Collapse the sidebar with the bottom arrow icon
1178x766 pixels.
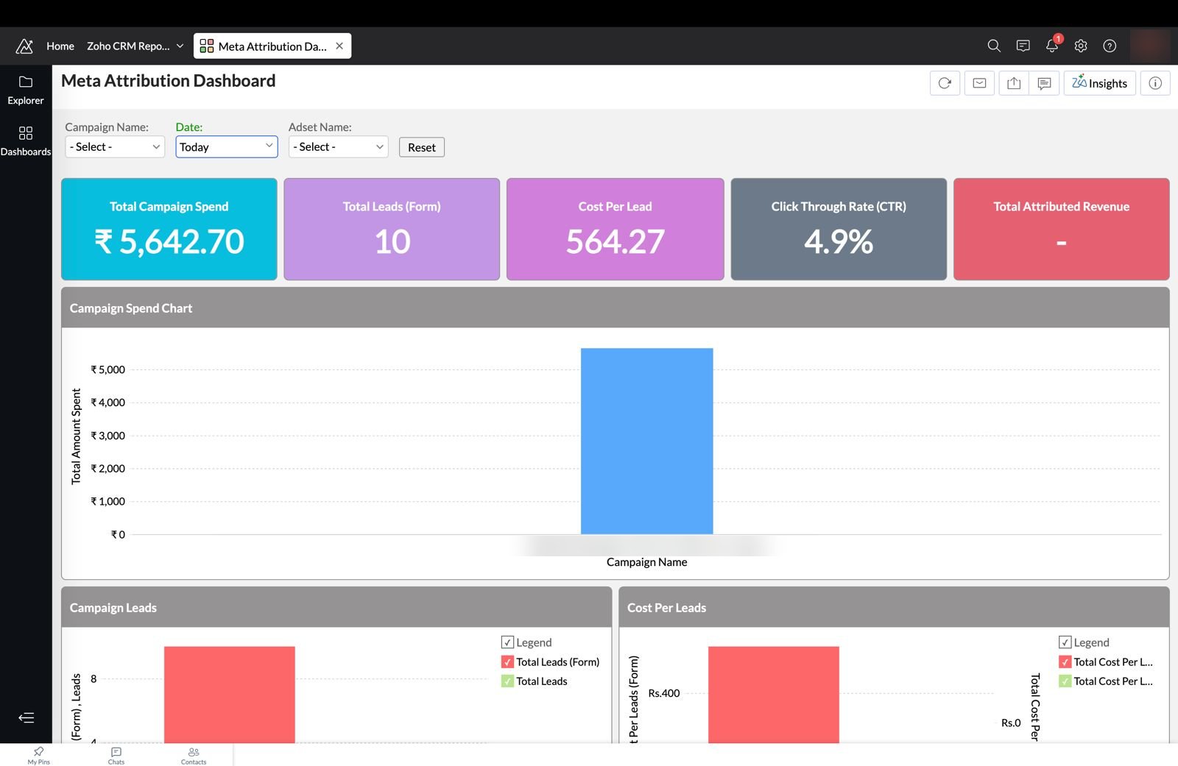(27, 717)
